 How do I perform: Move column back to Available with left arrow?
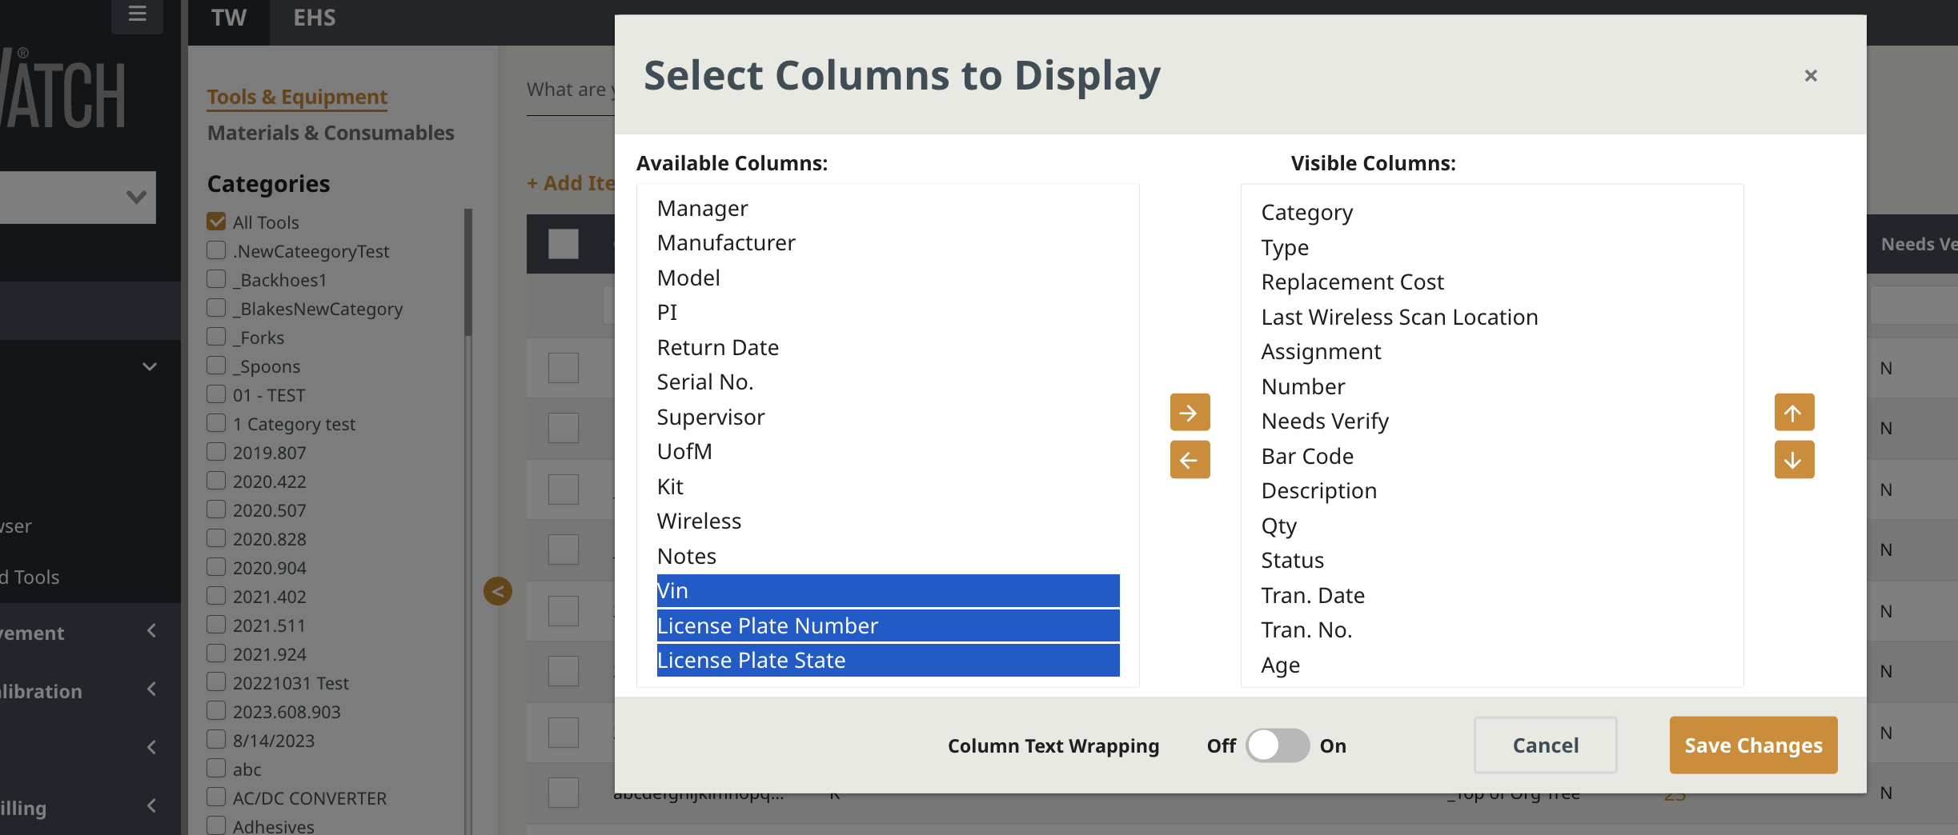coord(1190,460)
